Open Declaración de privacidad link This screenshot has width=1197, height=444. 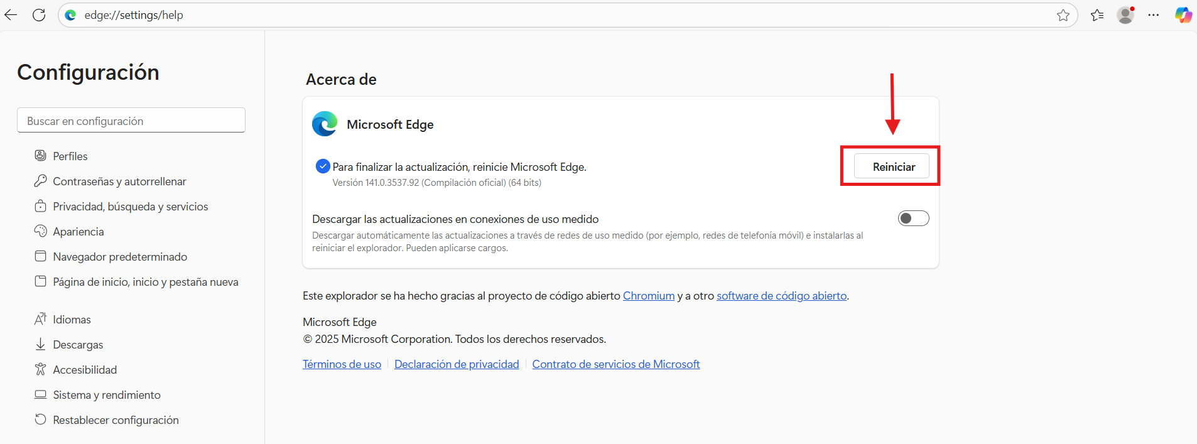click(457, 364)
